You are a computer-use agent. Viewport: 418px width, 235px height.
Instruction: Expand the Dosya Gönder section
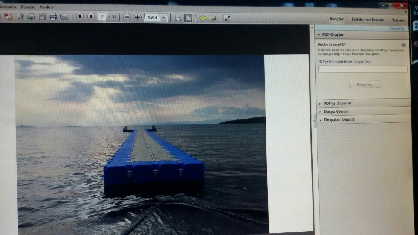tap(320, 112)
